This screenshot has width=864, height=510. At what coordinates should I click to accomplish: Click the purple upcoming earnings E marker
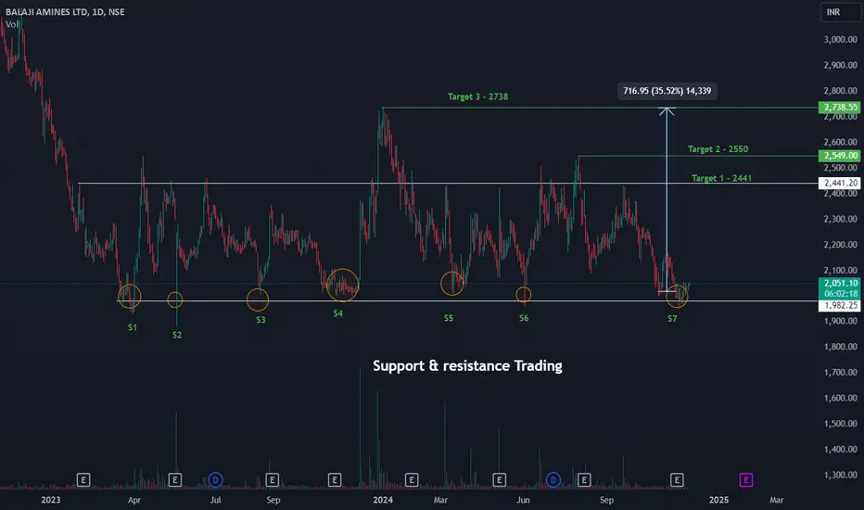[x=745, y=480]
